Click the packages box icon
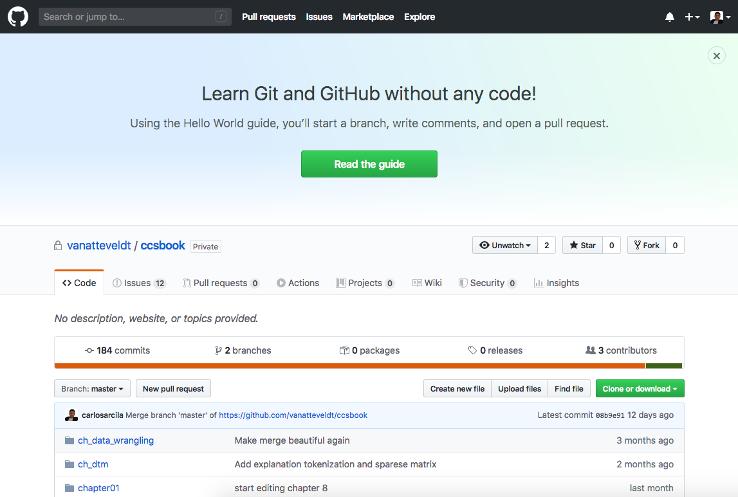This screenshot has width=738, height=497. click(x=344, y=350)
